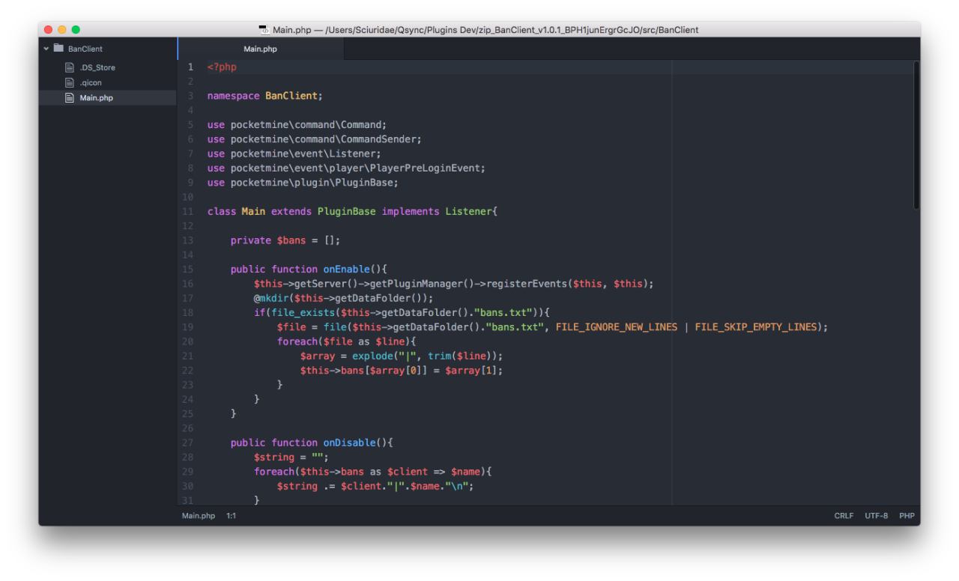Click the vertical editor scrollbar

pos(916,135)
